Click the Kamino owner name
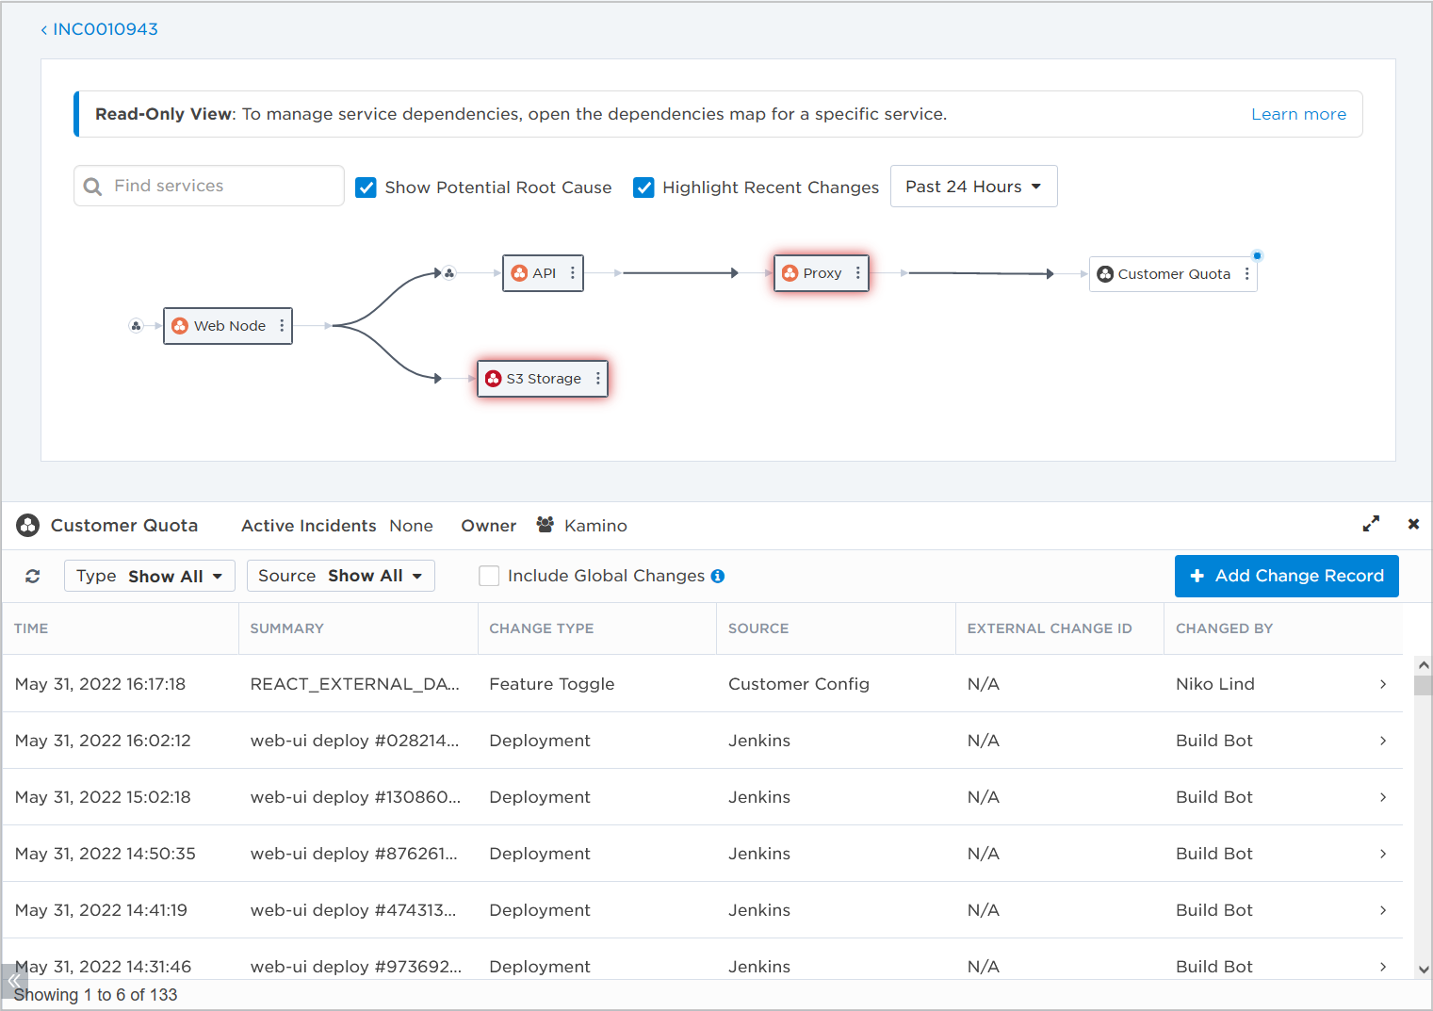Screen dimensions: 1433x1011 coord(595,526)
